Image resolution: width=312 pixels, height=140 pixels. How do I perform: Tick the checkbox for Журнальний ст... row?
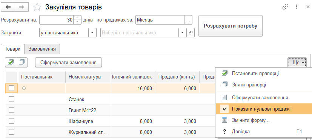pos(12,132)
